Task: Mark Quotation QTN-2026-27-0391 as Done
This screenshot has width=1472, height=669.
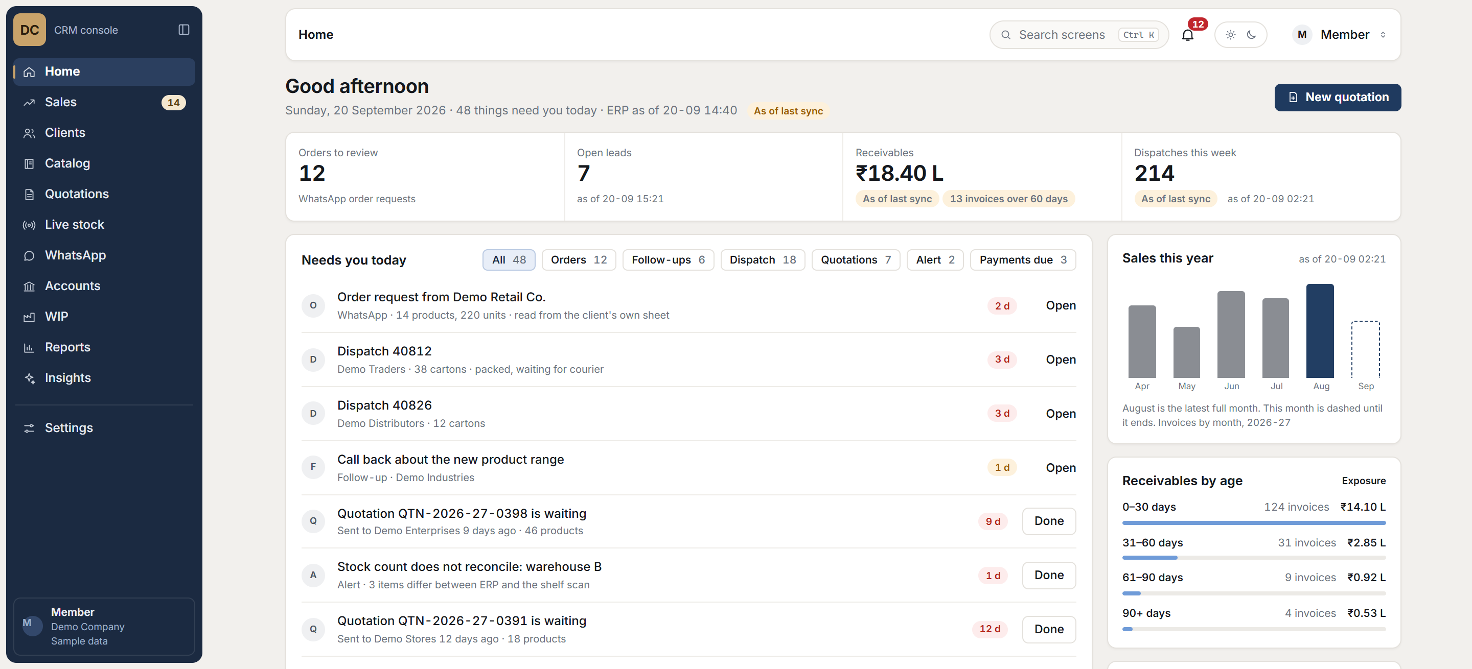Action: [x=1049, y=629]
